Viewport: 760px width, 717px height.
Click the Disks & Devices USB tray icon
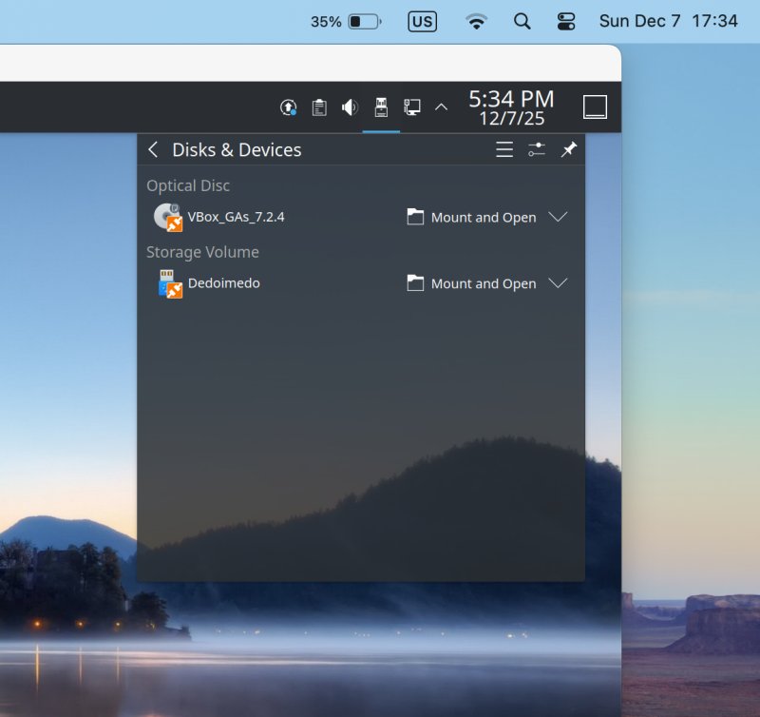381,107
